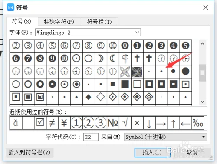Click the 插入(I) insert button
This screenshot has width=217, height=164.
click(x=152, y=152)
